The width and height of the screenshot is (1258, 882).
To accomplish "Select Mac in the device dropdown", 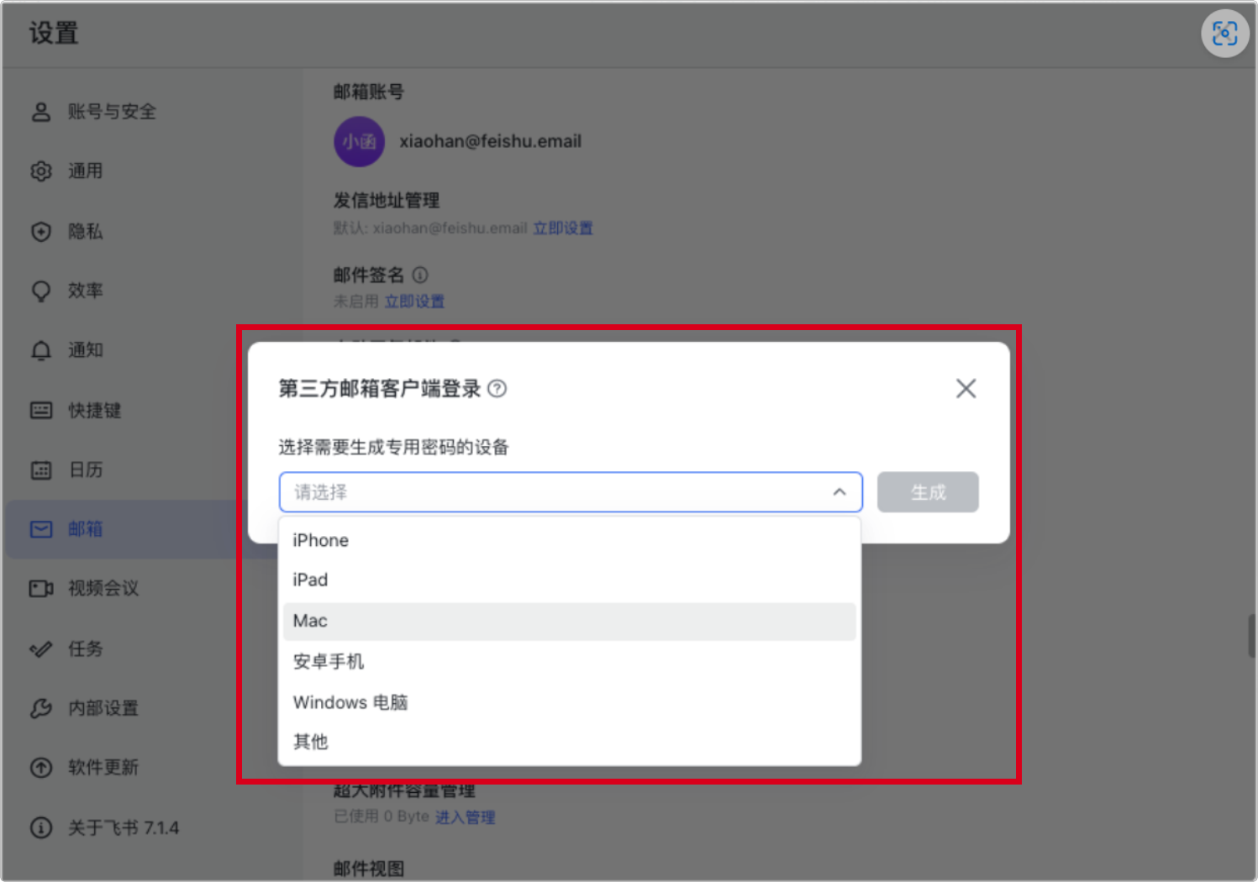I will 311,621.
